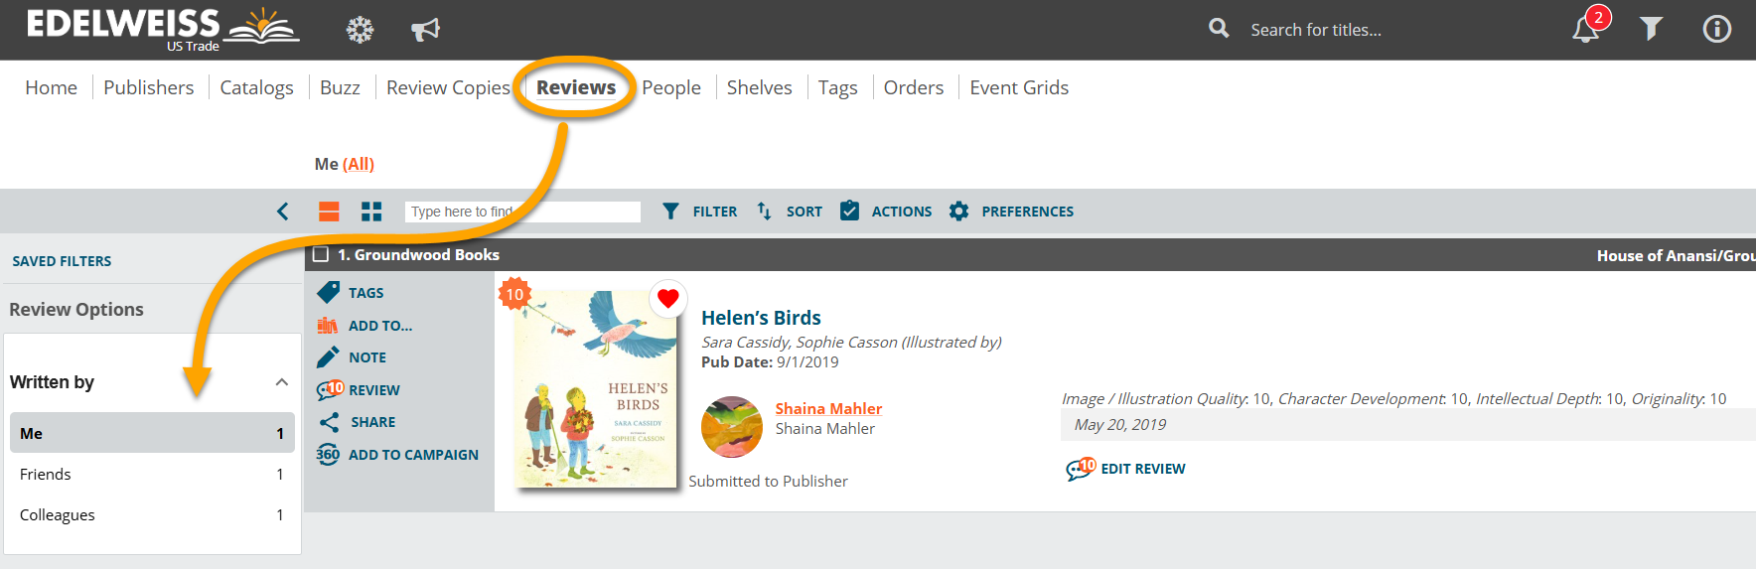Click the snowflake icon in the header
Image resolution: width=1756 pixels, height=569 pixels.
(360, 30)
